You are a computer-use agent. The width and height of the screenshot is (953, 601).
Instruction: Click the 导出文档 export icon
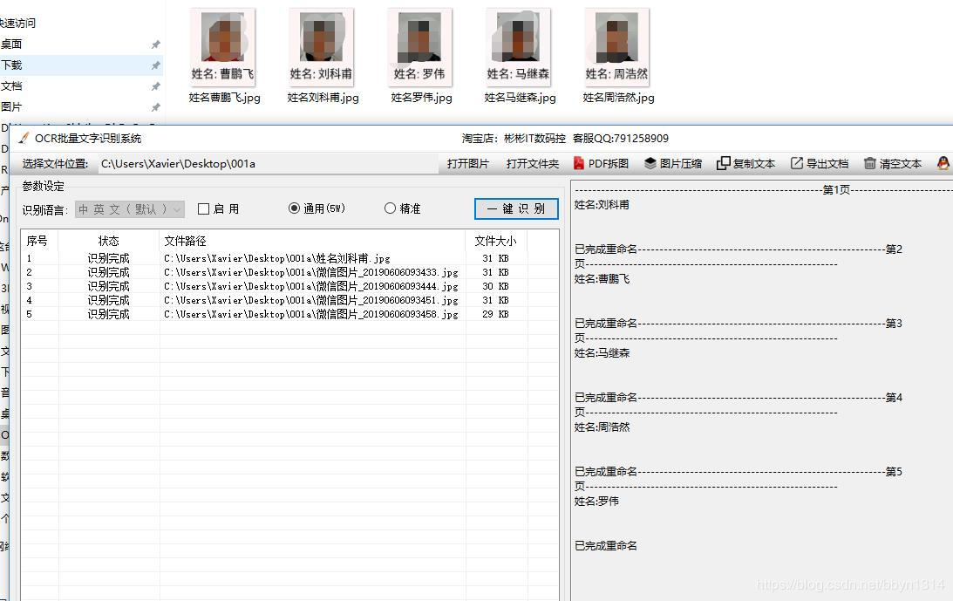(x=797, y=163)
